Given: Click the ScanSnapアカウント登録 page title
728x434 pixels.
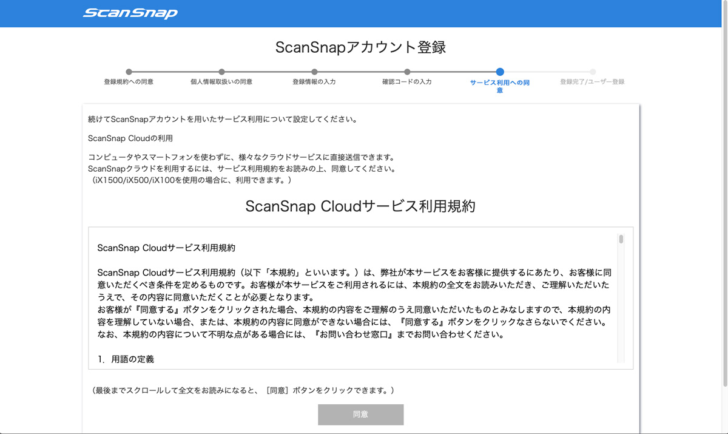Looking at the screenshot, I should click(x=360, y=47).
